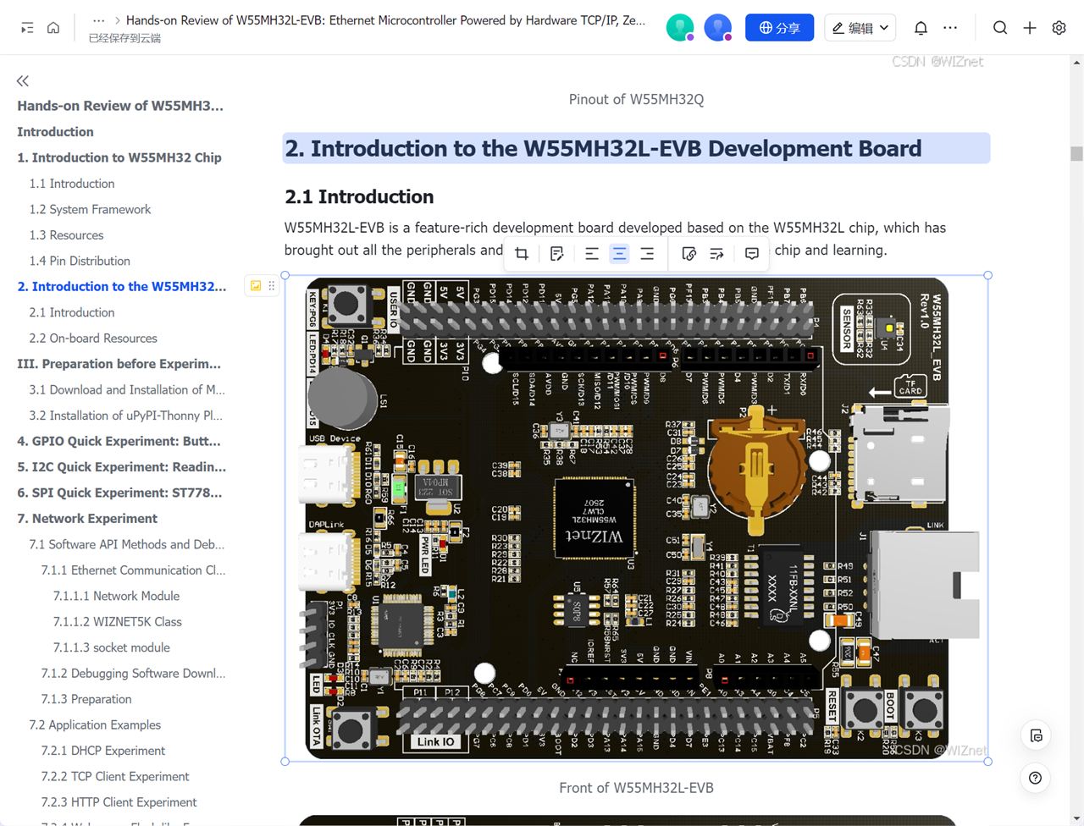Toggle the navigation list icon in header
Screen dimensions: 1084x826
tap(27, 28)
